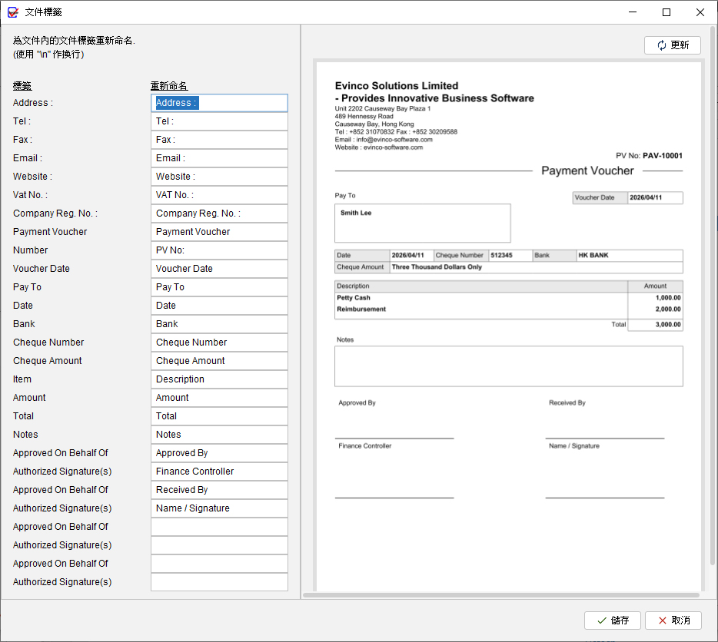Screen dimensions: 718x642
Task: Edit the Received By rename field
Action: [219, 490]
